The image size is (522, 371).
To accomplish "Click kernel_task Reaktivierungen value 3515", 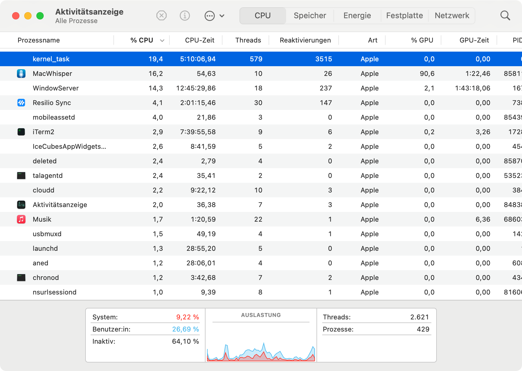I will click(x=323, y=59).
